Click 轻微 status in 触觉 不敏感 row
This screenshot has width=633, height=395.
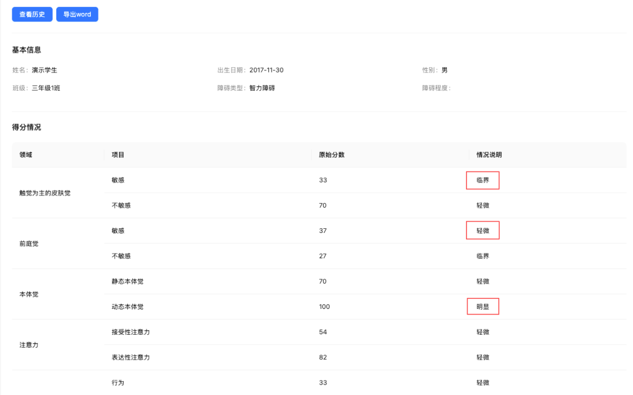[483, 205]
